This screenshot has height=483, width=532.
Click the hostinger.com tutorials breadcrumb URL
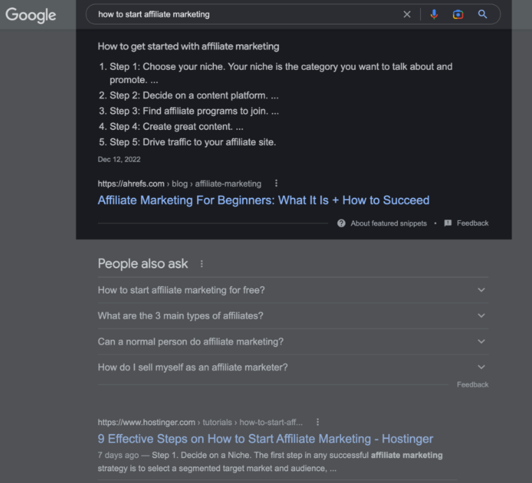point(200,422)
